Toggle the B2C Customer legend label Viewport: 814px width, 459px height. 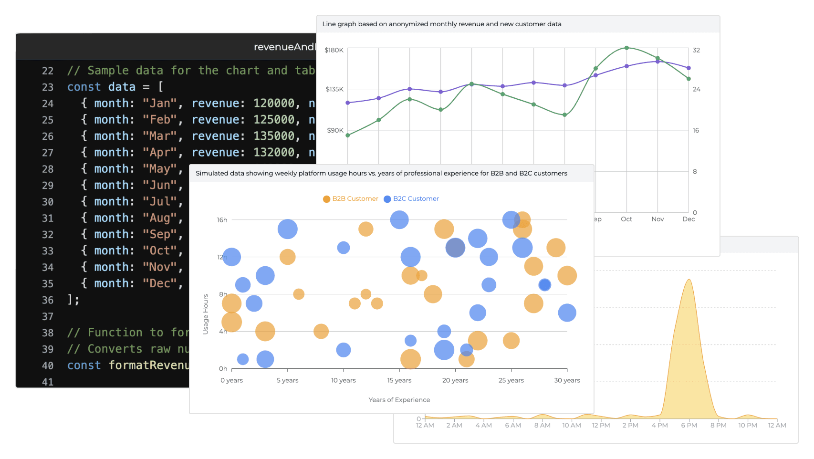pyautogui.click(x=416, y=198)
